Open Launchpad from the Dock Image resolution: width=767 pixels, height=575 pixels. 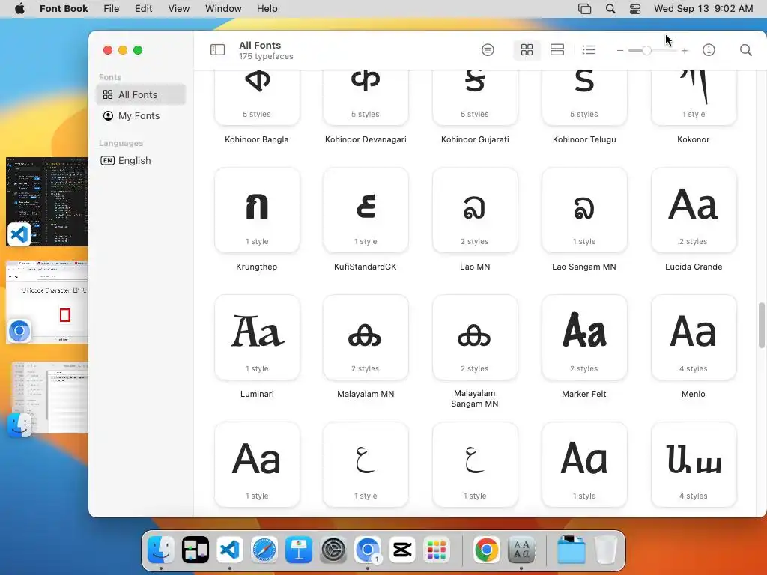(x=437, y=550)
